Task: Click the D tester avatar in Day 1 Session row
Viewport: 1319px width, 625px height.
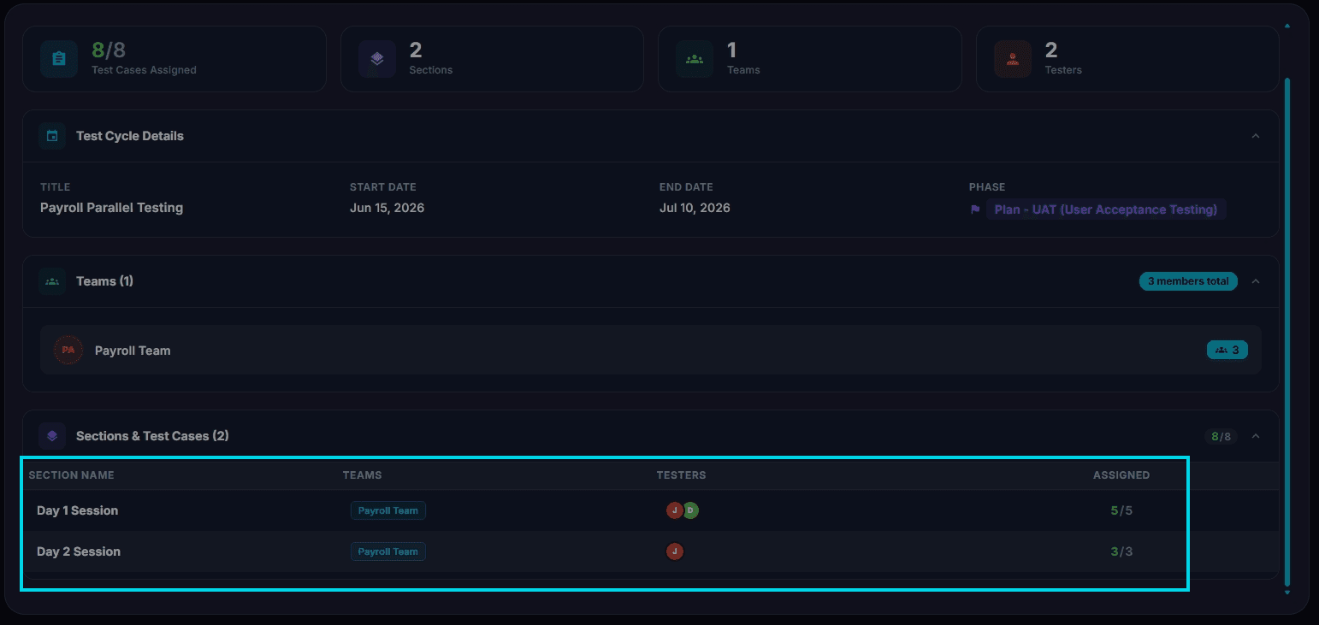Action: [690, 510]
